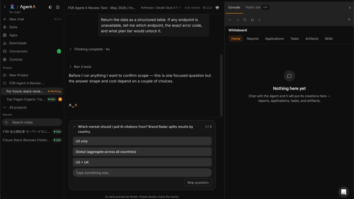The height and width of the screenshot is (199, 354).
Task: Click the FSR Agent A Review Test breadcrumb title
Action: 102,8
